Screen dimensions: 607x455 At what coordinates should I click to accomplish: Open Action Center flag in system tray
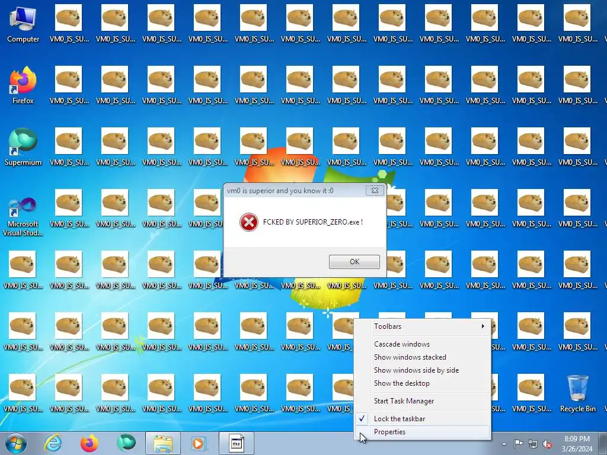518,444
